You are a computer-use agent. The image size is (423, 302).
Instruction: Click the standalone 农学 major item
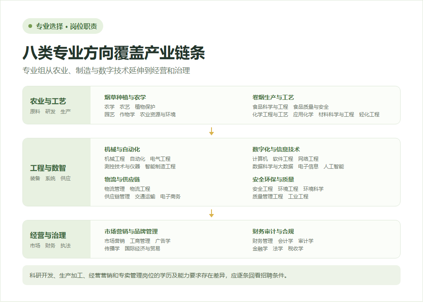[x=110, y=107]
